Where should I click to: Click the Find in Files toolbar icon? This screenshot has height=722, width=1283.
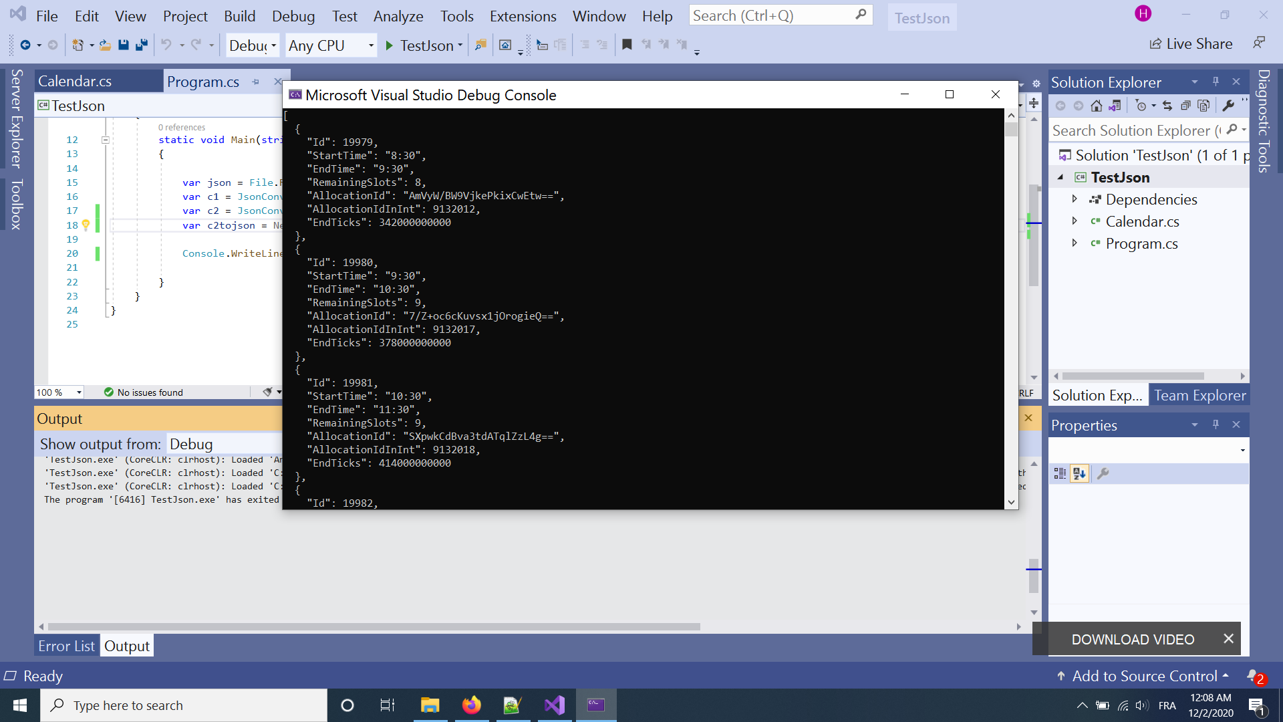[480, 45]
